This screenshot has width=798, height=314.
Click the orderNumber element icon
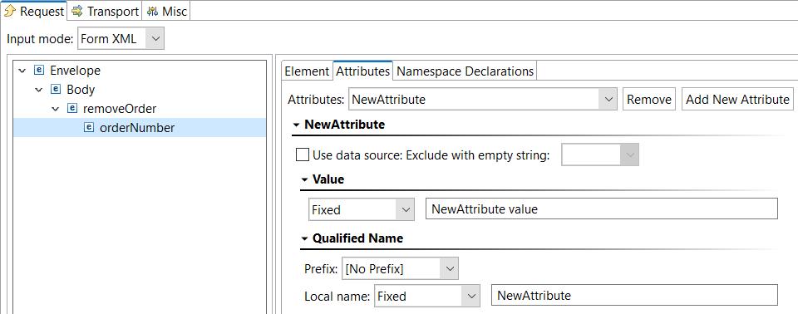(89, 128)
